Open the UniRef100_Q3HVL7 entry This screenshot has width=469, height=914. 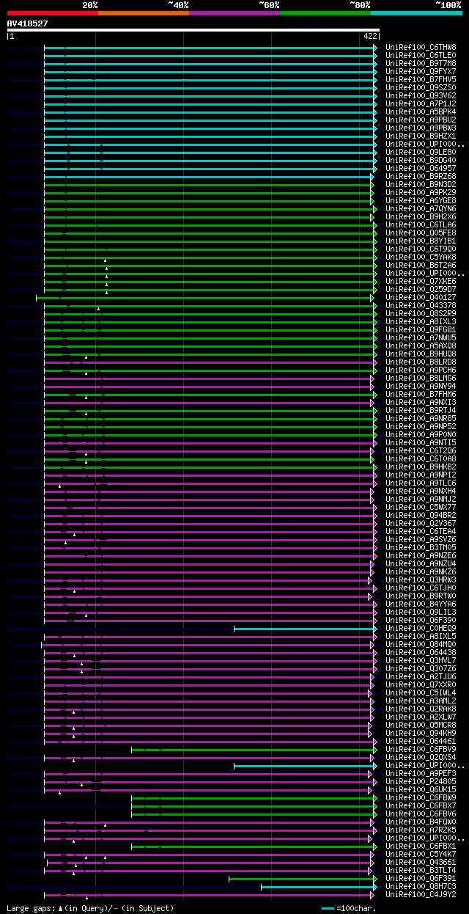pos(421,660)
